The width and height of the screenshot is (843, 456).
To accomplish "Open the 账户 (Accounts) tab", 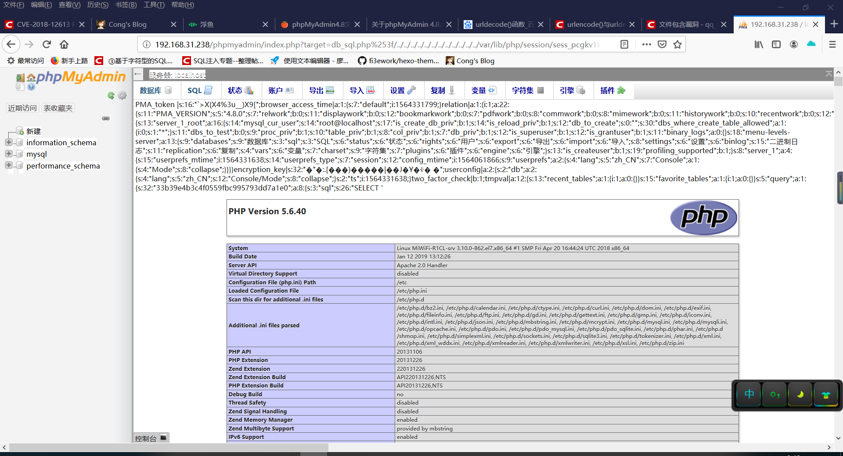I will coord(281,90).
